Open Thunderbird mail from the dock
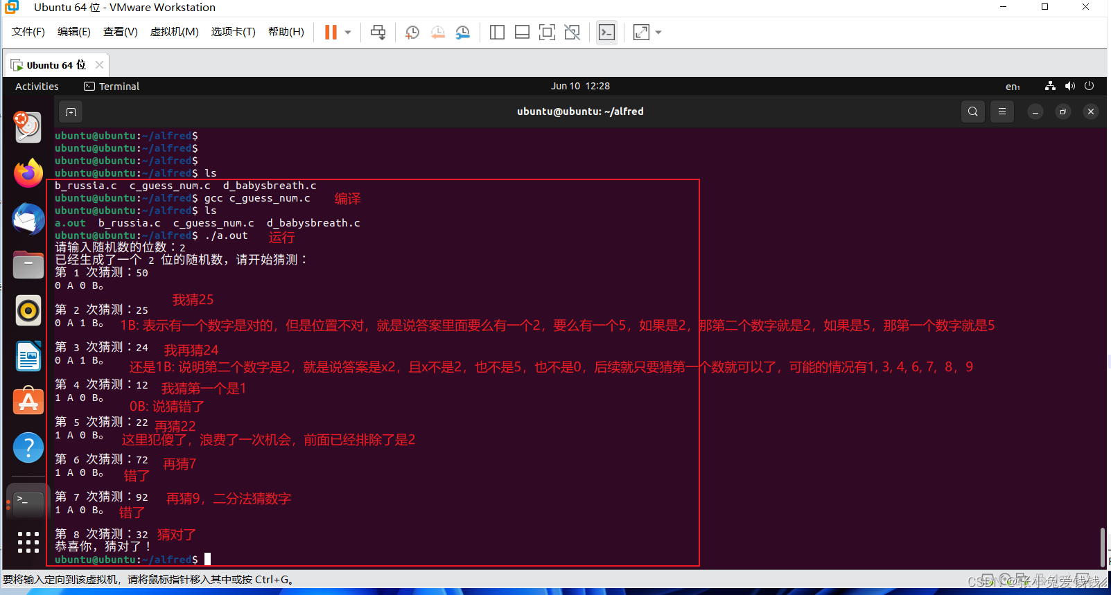The image size is (1111, 595). pyautogui.click(x=28, y=219)
